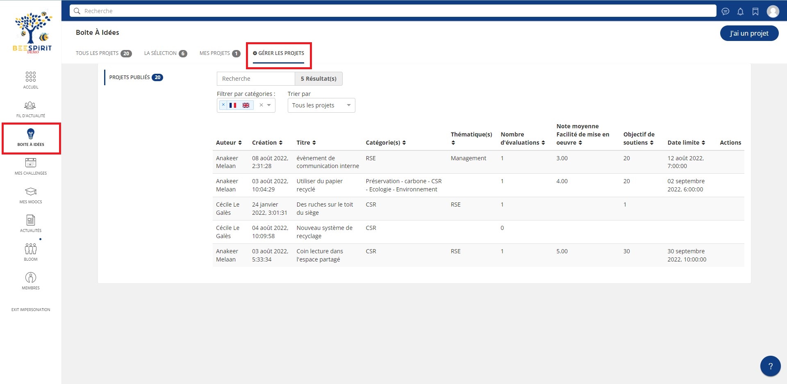Click title 'Coin lecture dans l'espace partagé'

pyautogui.click(x=320, y=255)
